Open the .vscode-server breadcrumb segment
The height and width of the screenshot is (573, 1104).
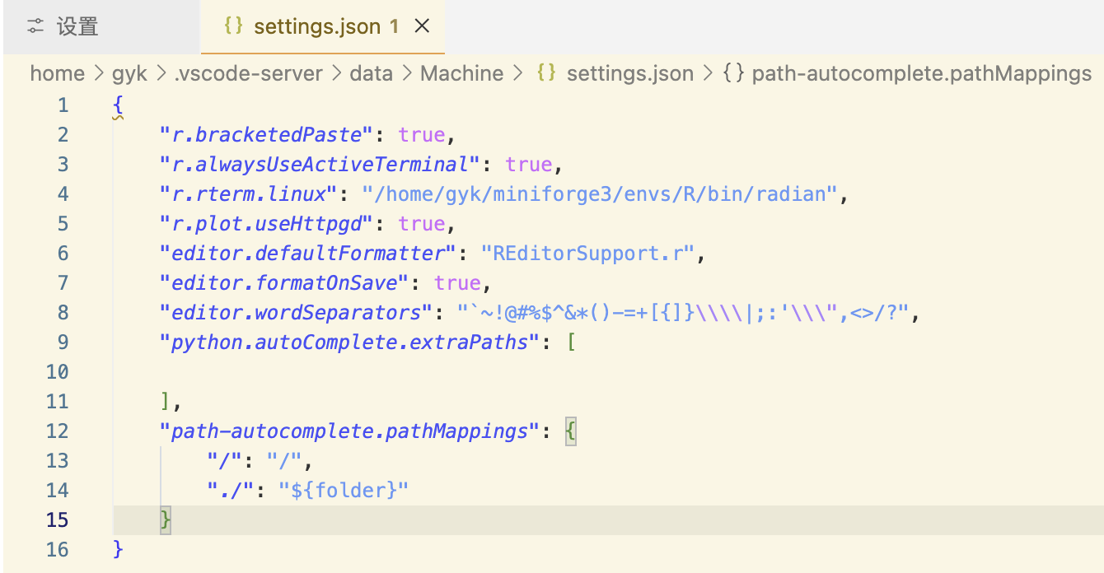click(x=249, y=73)
